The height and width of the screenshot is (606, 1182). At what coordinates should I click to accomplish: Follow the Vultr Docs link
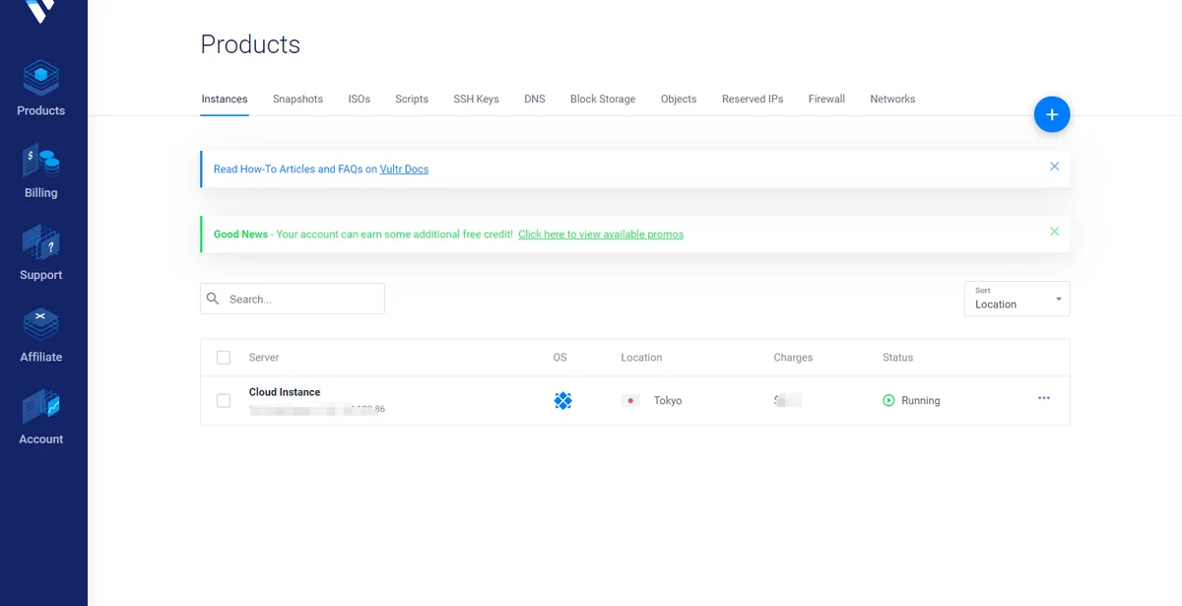(x=404, y=169)
